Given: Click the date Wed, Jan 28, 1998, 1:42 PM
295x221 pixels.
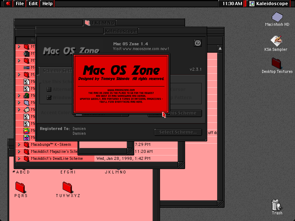Looking at the screenshot, I should [x=124, y=158].
